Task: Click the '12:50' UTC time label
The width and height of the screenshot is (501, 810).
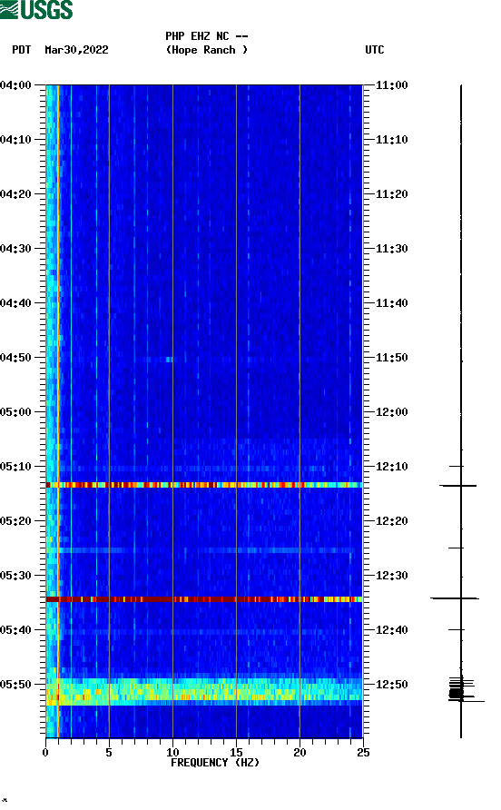Action: point(391,685)
